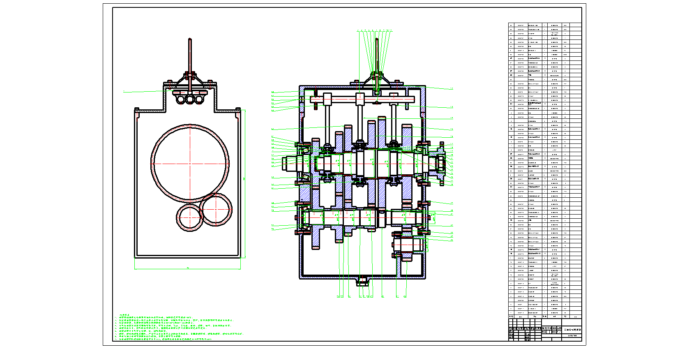
Task: Select the smallest circle in the left view
Action: pos(189,217)
